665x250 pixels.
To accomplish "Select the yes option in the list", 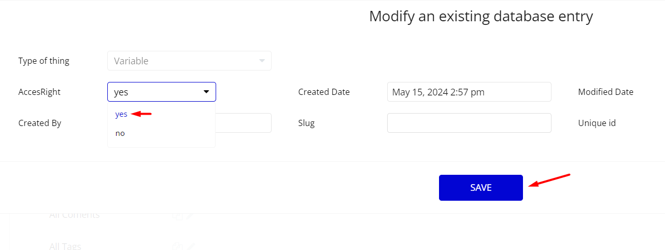I will [x=121, y=114].
